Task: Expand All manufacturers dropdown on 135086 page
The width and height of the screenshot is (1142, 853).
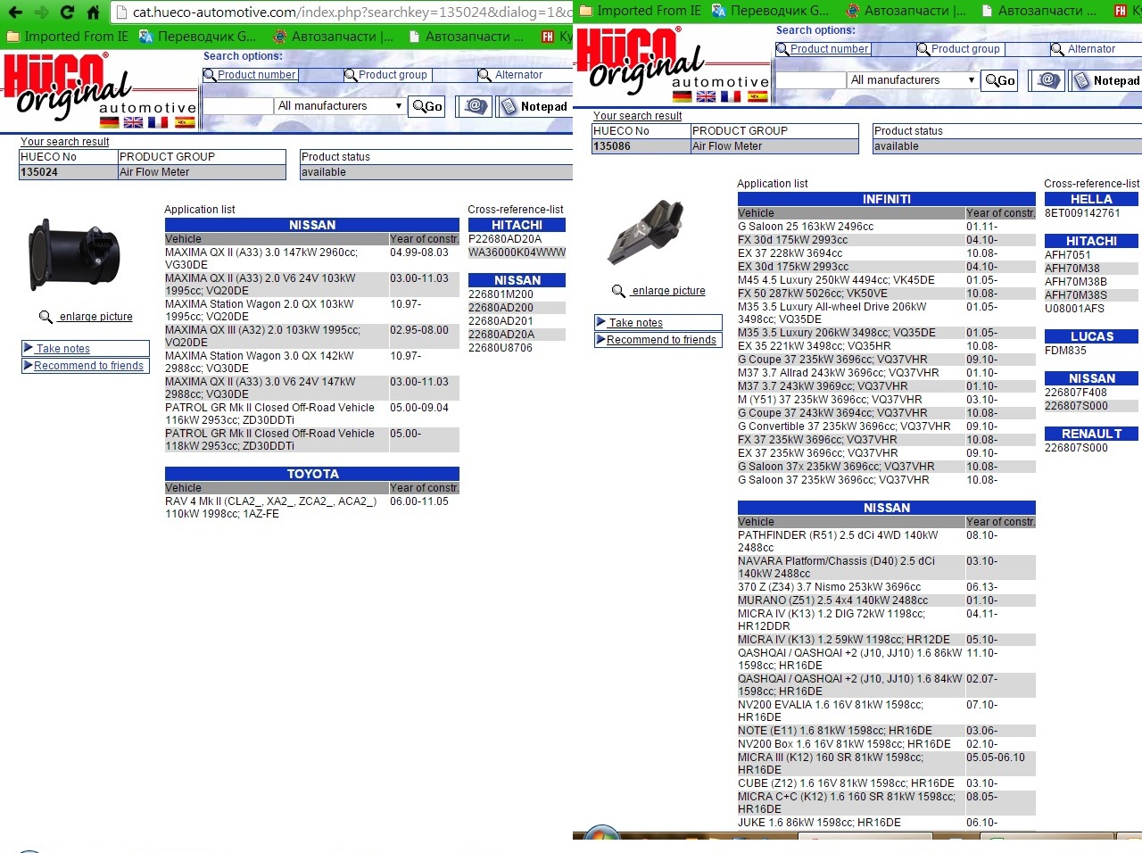Action: pyautogui.click(x=913, y=80)
